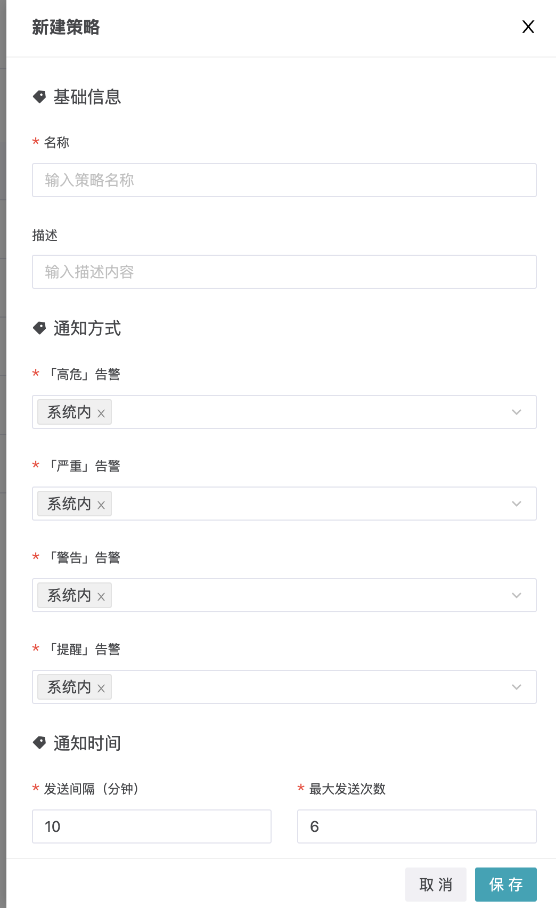The height and width of the screenshot is (908, 556).
Task: Remove 系统内 tag from 高危 alarm
Action: point(101,413)
